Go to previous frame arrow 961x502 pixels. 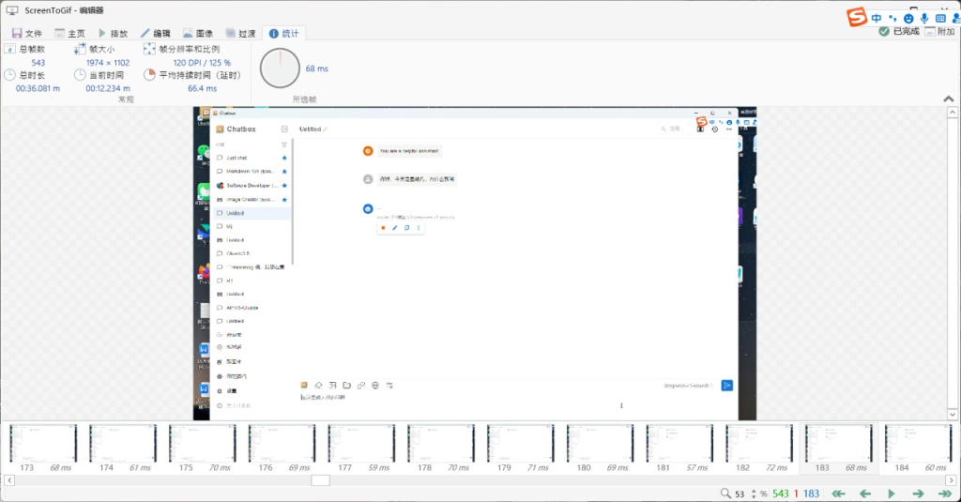point(865,494)
